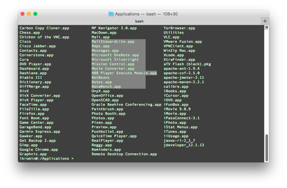
Task: Click 'DiffMerge.app' entry
Action: (x=34, y=86)
